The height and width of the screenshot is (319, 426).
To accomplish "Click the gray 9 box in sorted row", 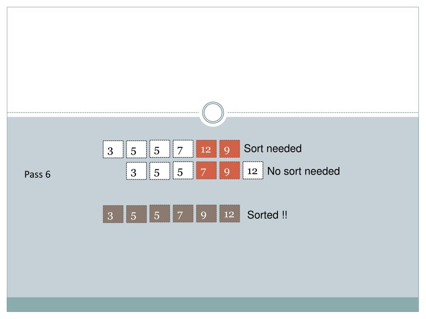I will click(206, 213).
